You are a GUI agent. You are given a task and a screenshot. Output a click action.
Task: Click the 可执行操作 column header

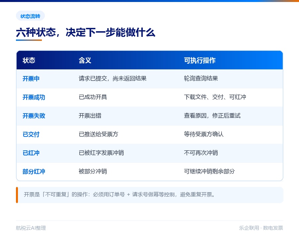pyautogui.click(x=200, y=60)
